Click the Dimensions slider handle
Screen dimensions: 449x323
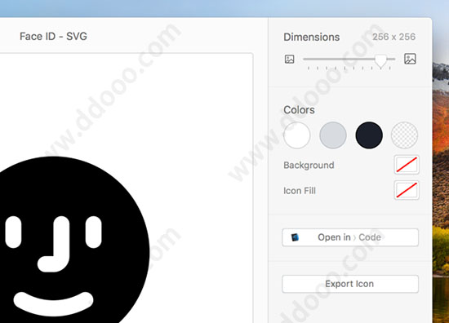coord(380,60)
